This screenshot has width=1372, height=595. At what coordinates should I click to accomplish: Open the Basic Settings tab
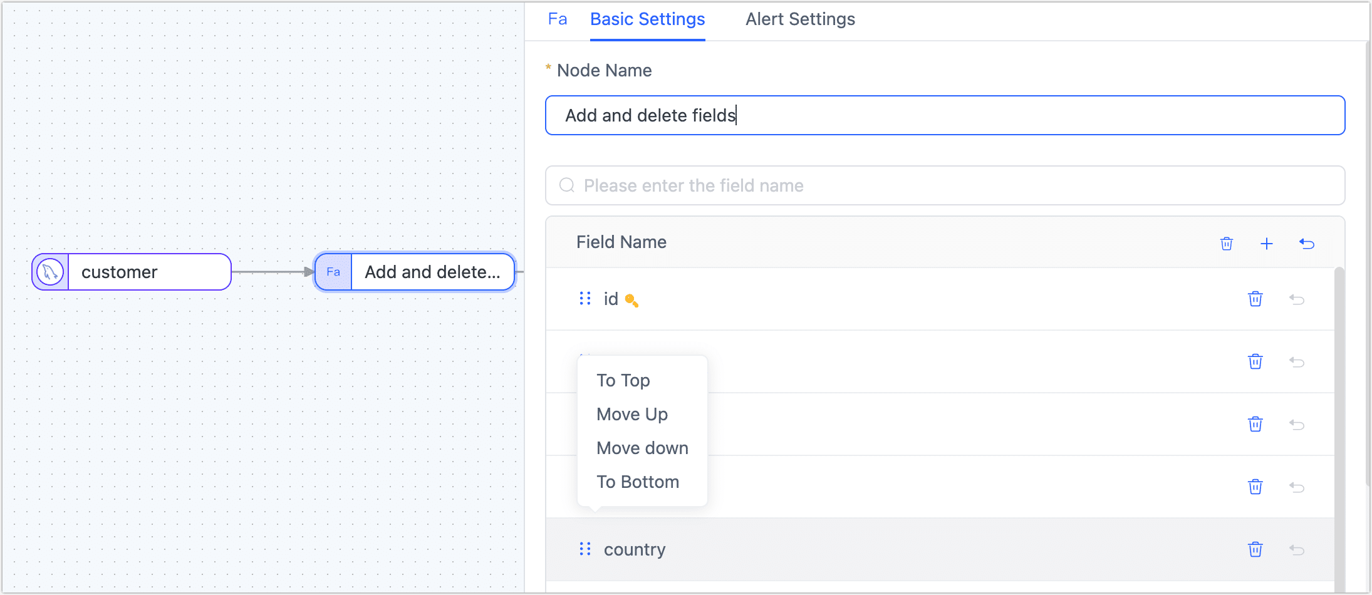(x=647, y=19)
